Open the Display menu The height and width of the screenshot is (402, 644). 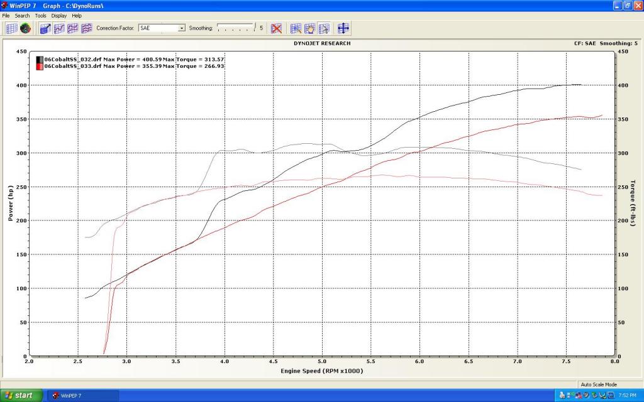[58, 16]
